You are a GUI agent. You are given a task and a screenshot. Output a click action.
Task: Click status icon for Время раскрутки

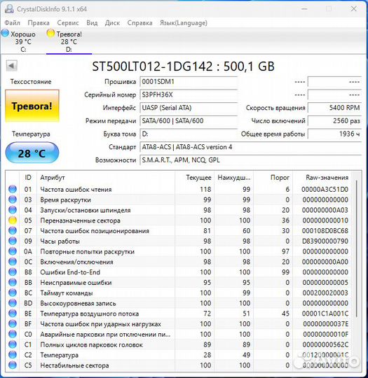tap(13, 199)
